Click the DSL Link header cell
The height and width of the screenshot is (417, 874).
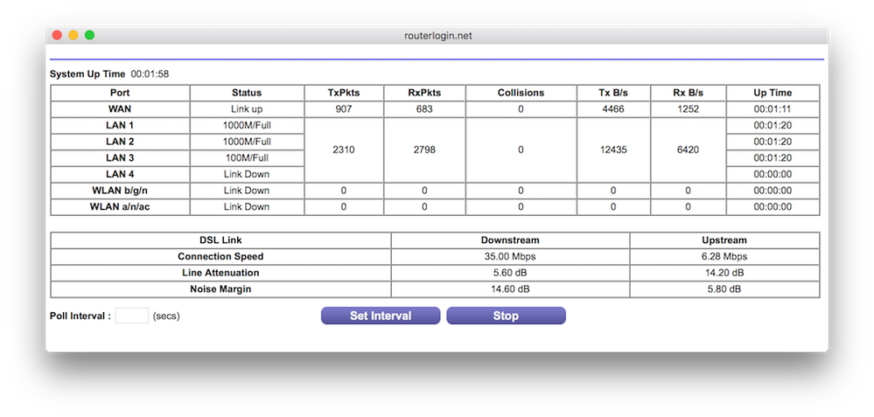tap(220, 240)
